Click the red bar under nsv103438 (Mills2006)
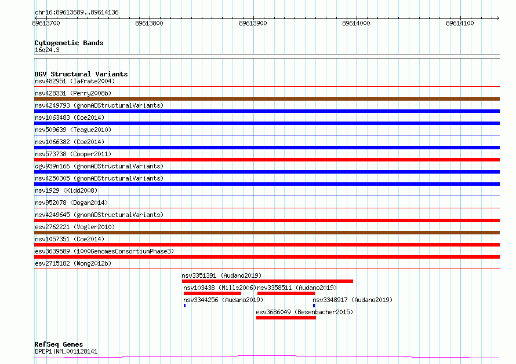 tap(212, 293)
